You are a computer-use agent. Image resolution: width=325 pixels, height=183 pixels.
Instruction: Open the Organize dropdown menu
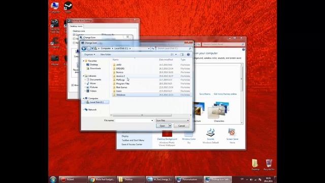89,54
